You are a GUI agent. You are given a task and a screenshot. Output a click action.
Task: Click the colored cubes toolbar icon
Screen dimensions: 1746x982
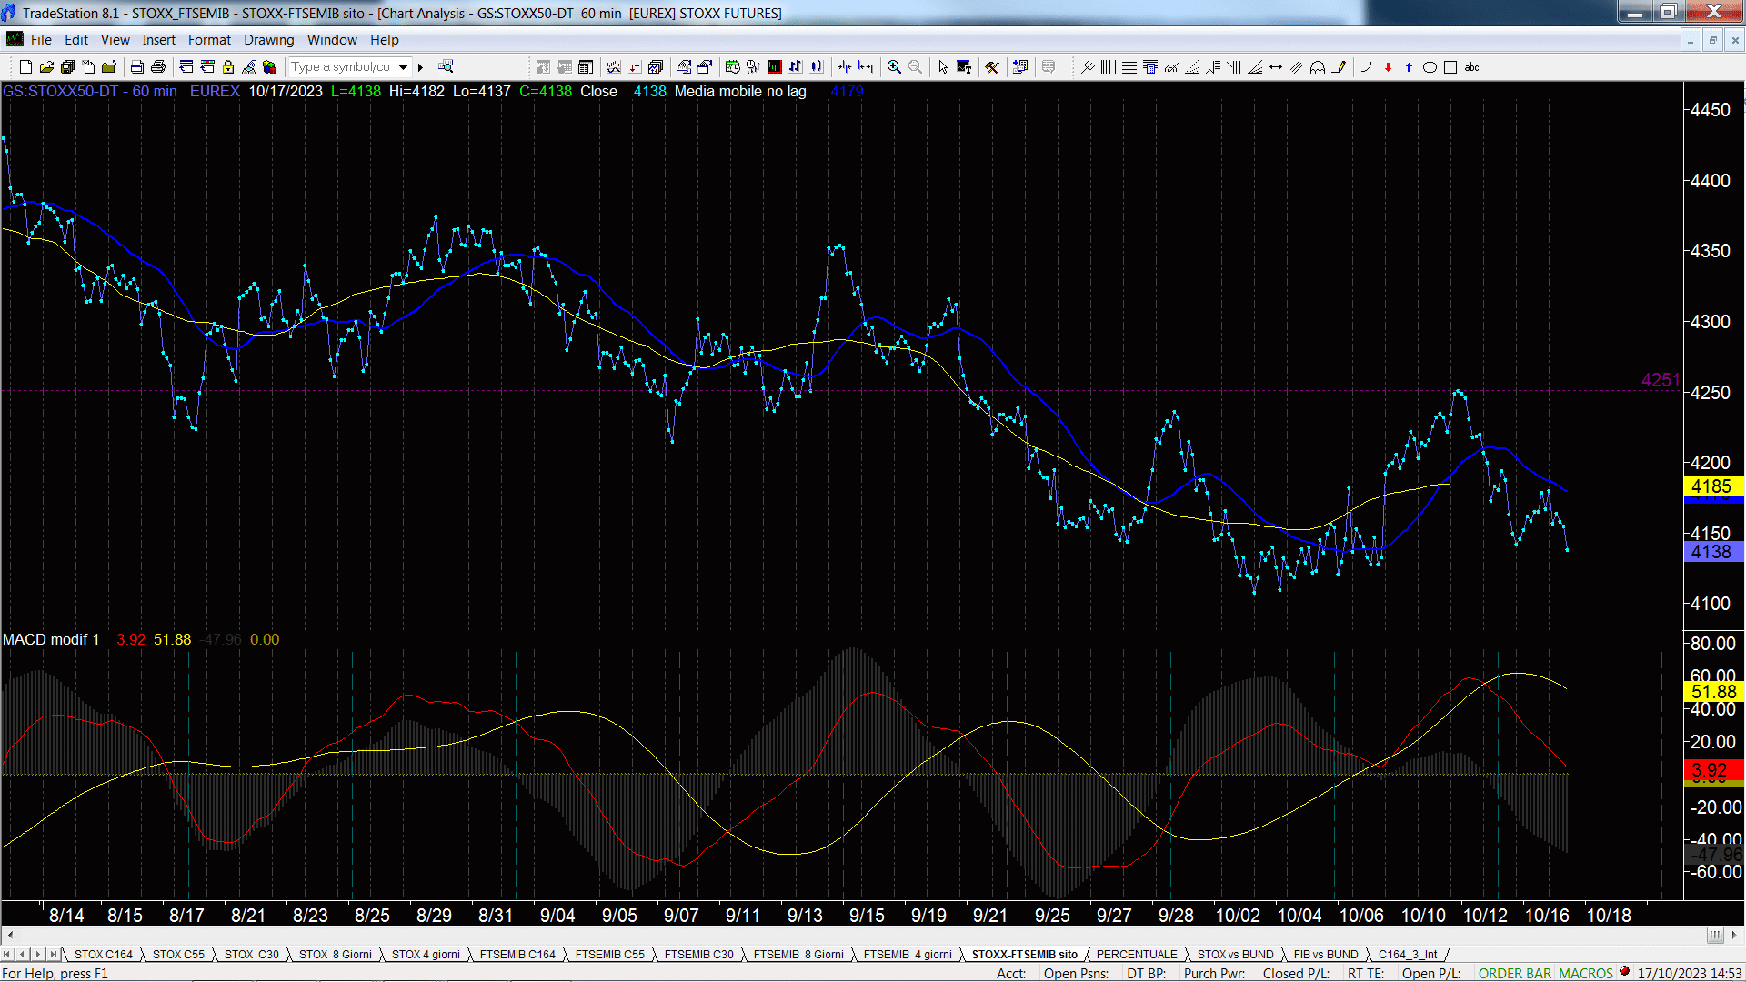pyautogui.click(x=269, y=66)
